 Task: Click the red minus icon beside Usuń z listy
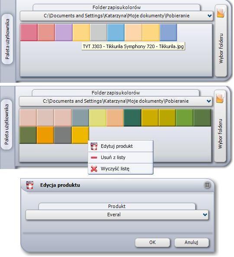[x=94, y=158]
